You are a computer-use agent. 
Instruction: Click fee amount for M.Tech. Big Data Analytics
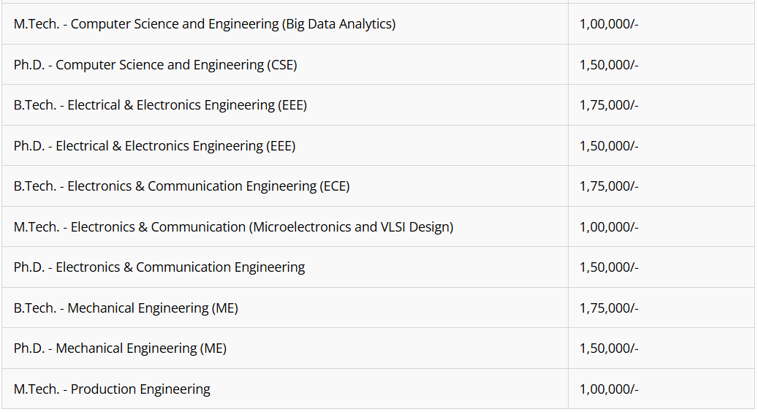(x=609, y=24)
